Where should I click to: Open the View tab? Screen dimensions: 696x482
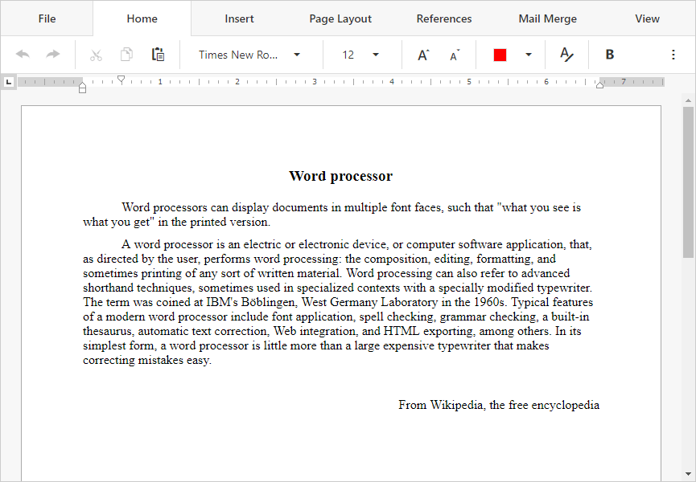pyautogui.click(x=647, y=18)
